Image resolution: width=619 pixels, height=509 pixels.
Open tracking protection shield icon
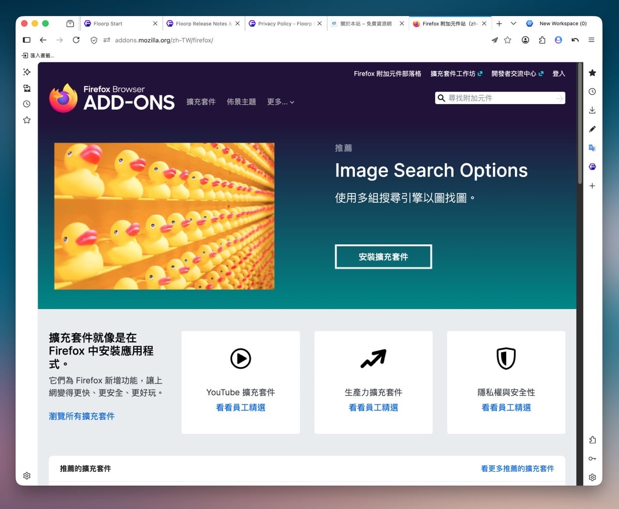[94, 40]
